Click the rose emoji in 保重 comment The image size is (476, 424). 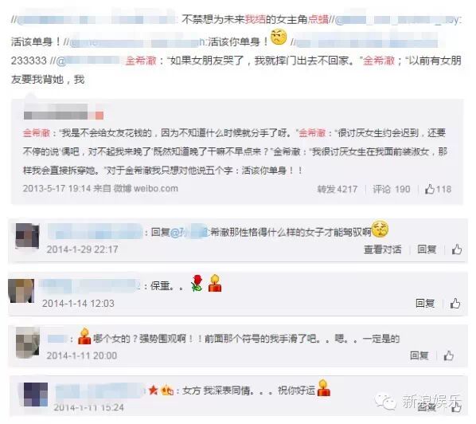197,283
